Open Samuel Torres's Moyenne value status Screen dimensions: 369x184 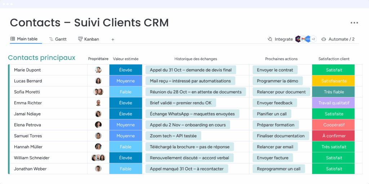[126, 136]
